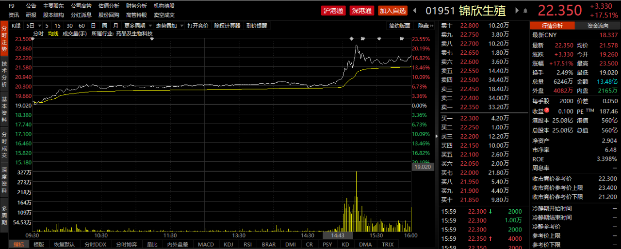Switch to the 资金流向 tab
This screenshot has height=249, width=621.
click(x=597, y=26)
